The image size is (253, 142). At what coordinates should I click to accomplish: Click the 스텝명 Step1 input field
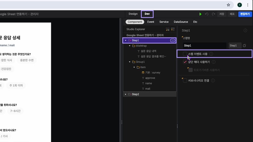tap(204, 46)
